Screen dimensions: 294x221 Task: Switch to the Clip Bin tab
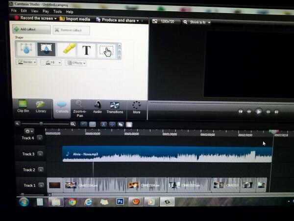pos(23,107)
